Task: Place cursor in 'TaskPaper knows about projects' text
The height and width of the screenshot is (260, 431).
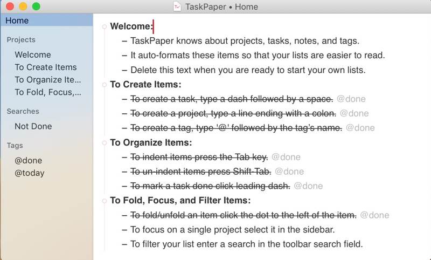Action: pos(245,40)
